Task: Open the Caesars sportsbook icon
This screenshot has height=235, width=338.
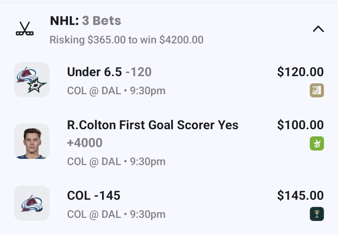Action: (x=317, y=214)
